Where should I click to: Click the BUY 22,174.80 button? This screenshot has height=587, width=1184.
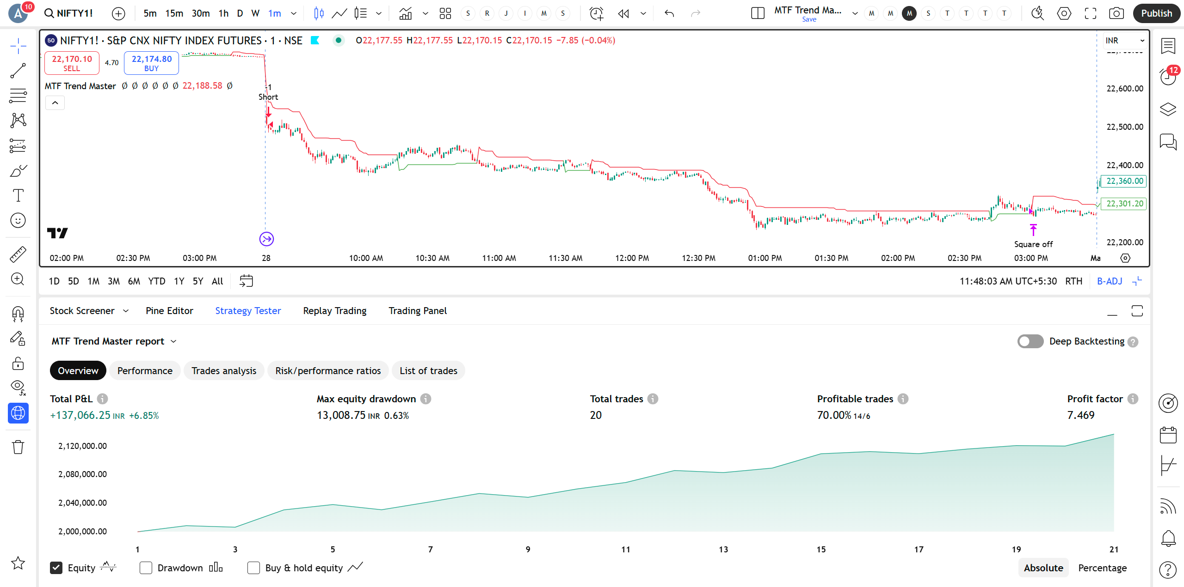coord(152,63)
